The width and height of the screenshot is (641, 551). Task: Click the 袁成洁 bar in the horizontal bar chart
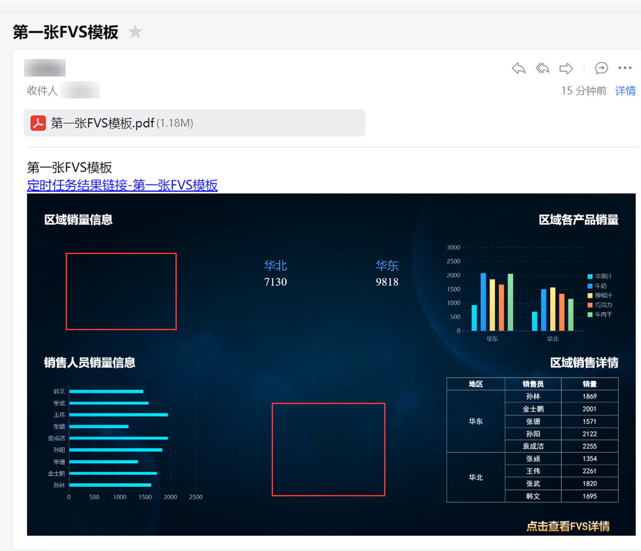click(119, 438)
